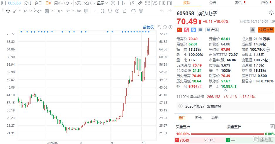Screen dimensions: 275x144
Task: Click the 605058 stock code in toolbar
Action: 14,3
